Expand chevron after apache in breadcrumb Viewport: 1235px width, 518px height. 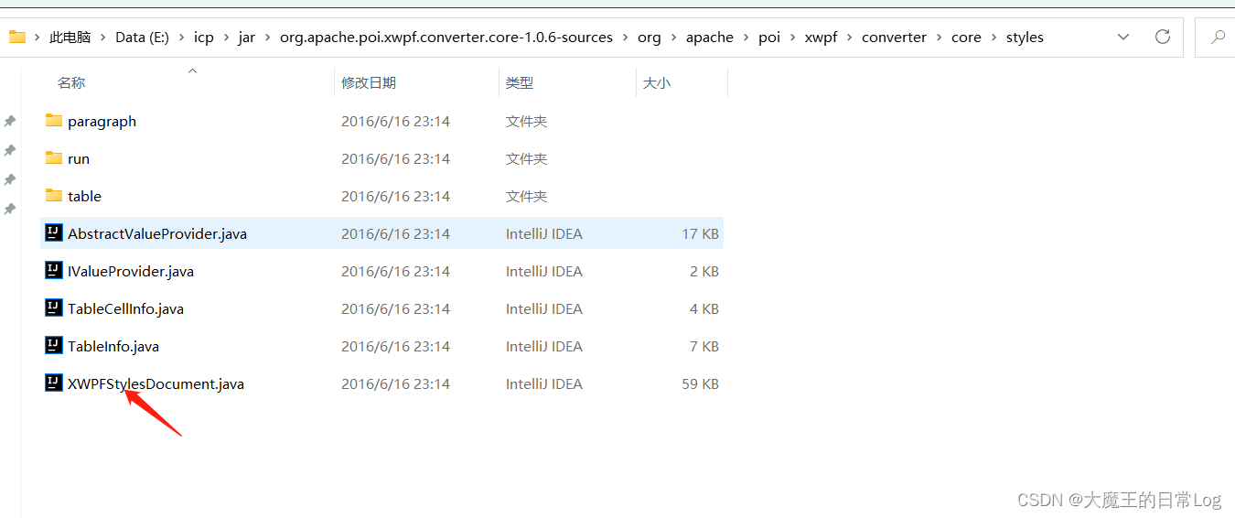(x=746, y=38)
